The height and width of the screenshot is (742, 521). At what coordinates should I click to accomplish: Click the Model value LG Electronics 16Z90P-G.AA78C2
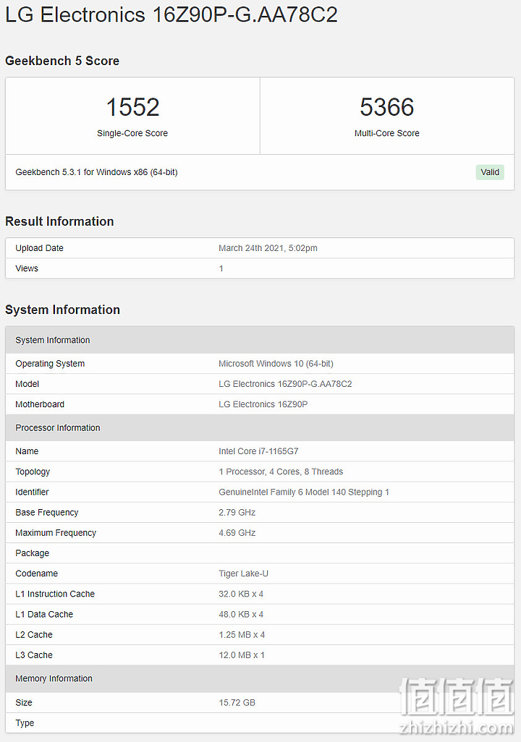[285, 384]
